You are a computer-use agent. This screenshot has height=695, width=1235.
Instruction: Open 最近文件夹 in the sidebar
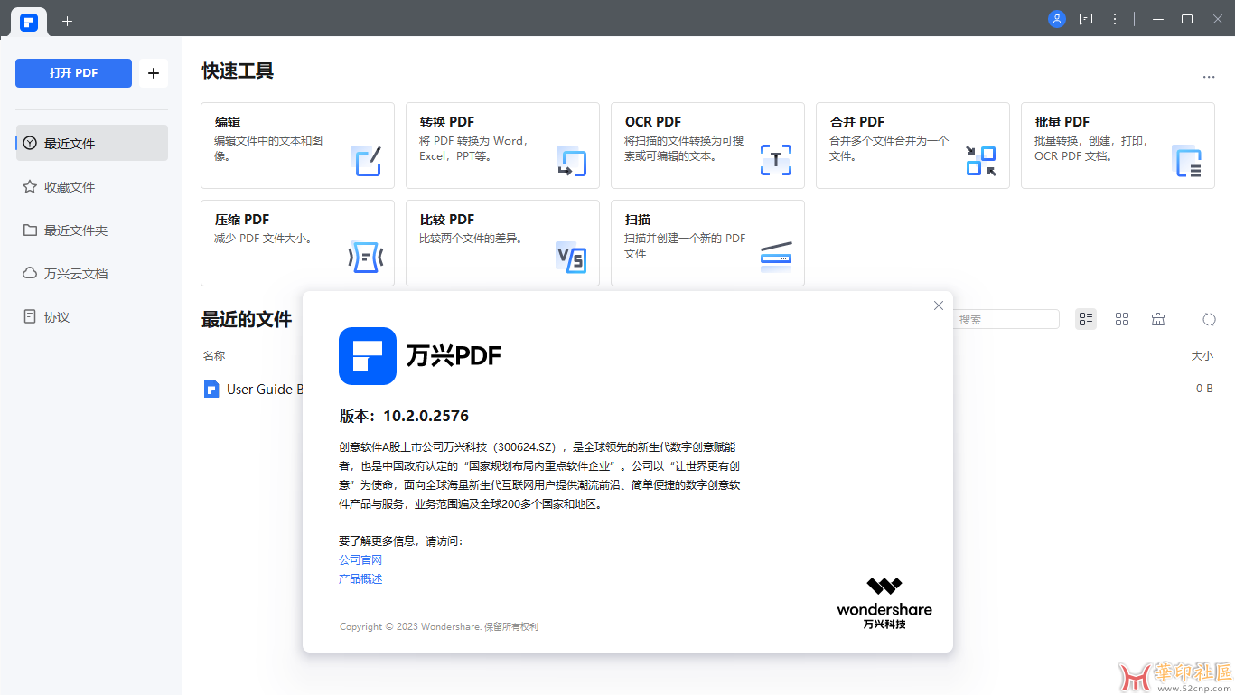[x=92, y=230]
